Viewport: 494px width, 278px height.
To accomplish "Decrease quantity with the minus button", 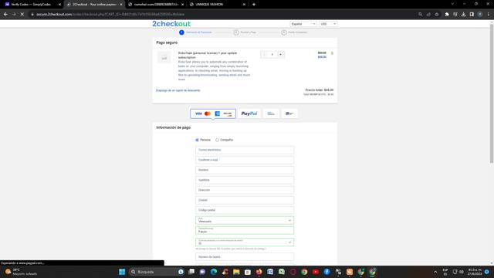I will 264,55.
